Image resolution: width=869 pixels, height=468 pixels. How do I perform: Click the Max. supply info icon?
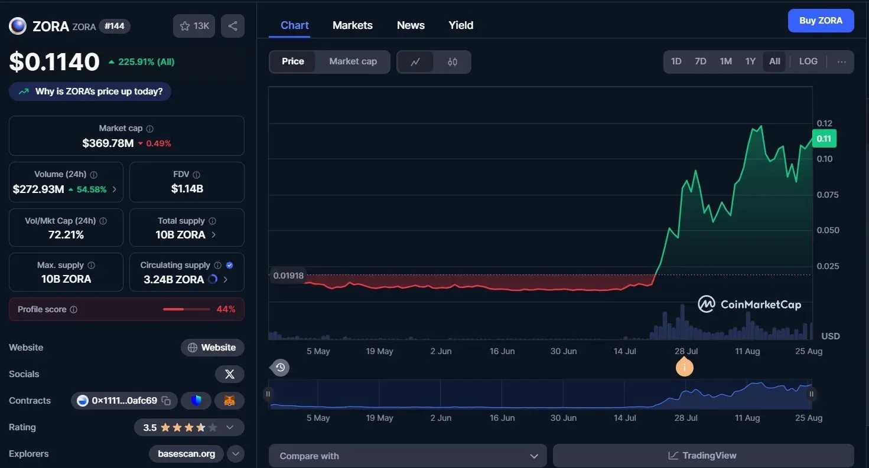click(x=91, y=266)
